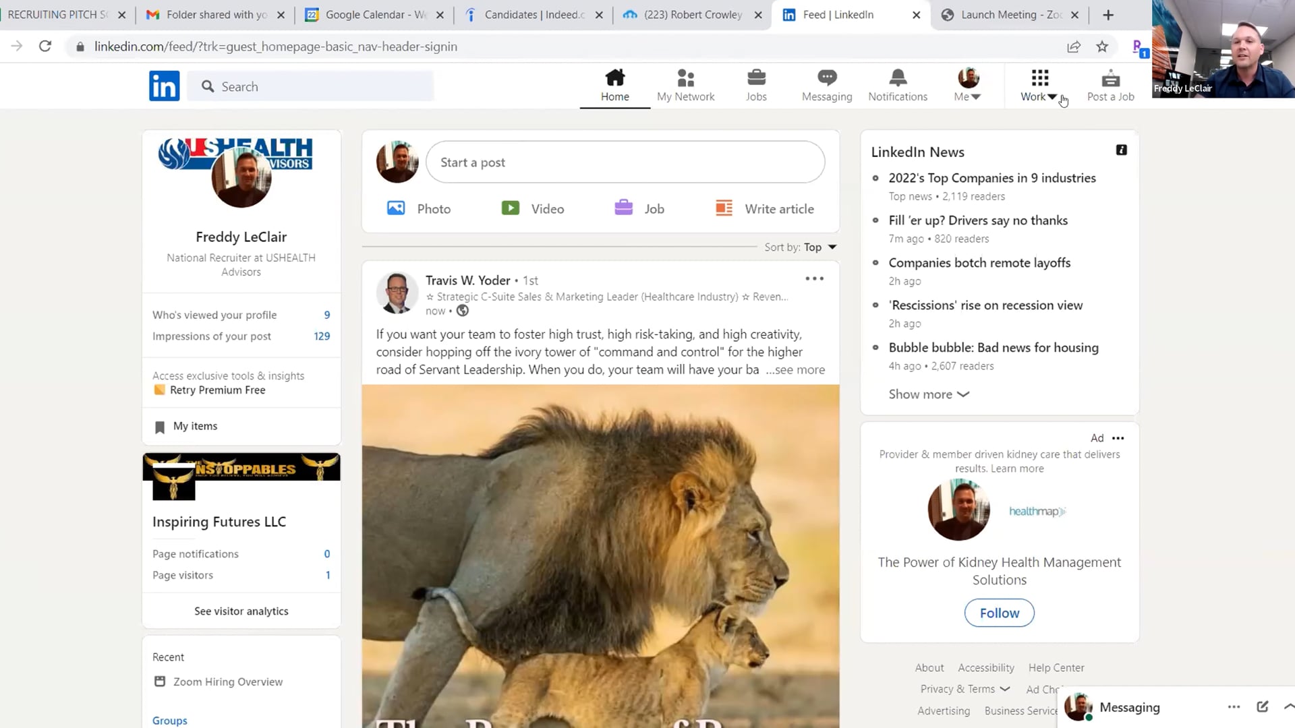Open My Network from the nav bar

(685, 86)
